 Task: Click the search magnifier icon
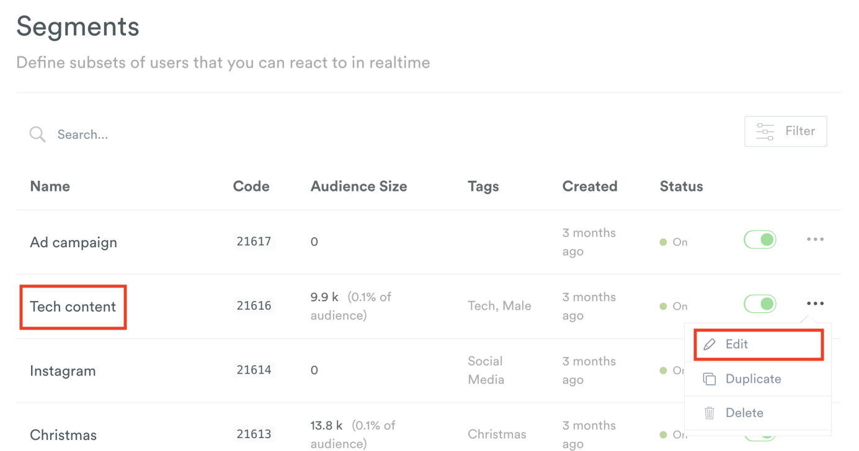click(x=38, y=134)
